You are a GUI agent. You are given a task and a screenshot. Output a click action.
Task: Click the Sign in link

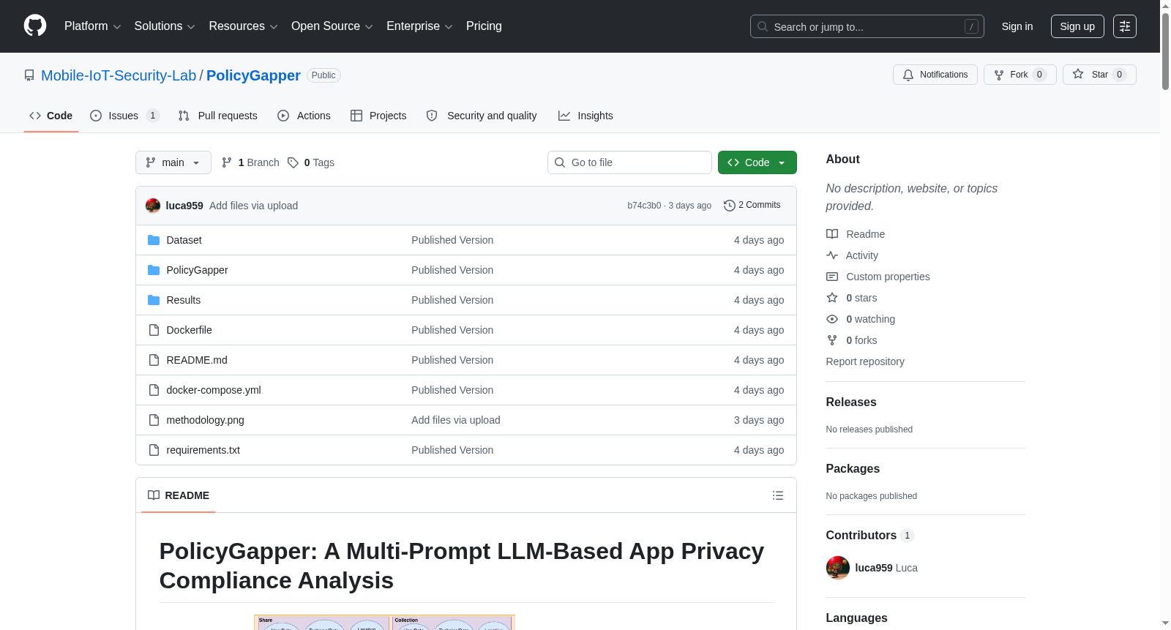click(x=1017, y=26)
